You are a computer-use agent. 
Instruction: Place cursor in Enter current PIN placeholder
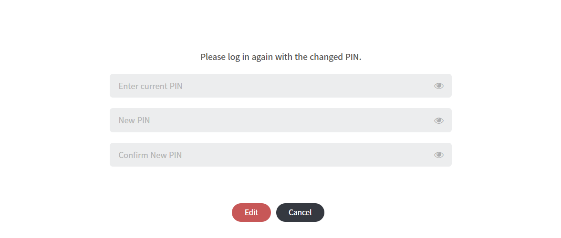(150, 86)
